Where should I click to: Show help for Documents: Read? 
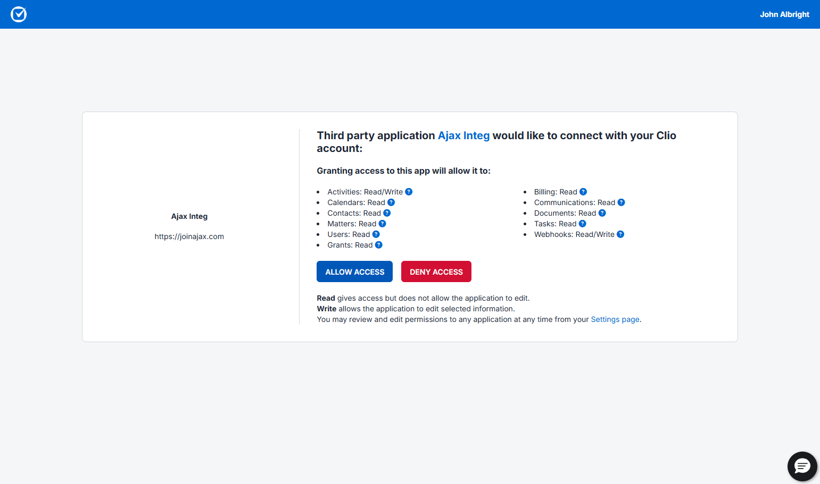(x=602, y=213)
